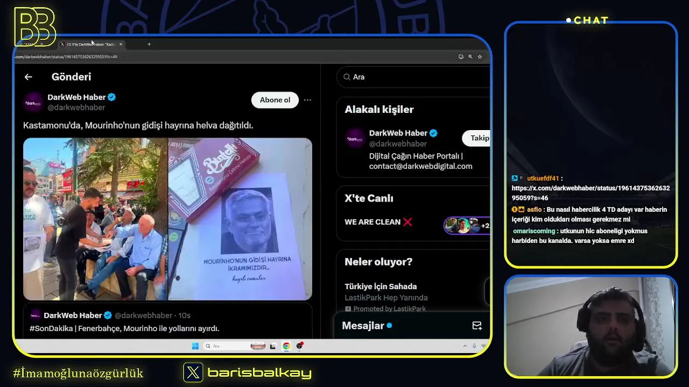The width and height of the screenshot is (689, 387).
Task: Click the verified badge next to the post author's name
Action: pos(112,97)
